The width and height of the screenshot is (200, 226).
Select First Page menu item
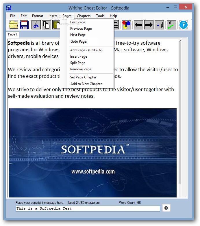pyautogui.click(x=87, y=22)
